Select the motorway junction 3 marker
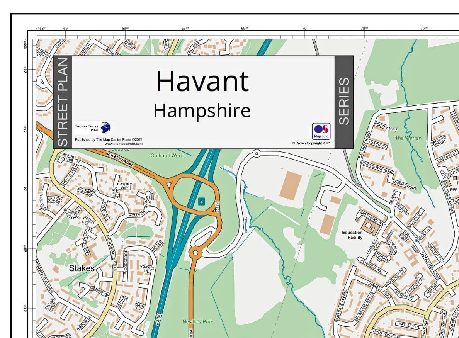The height and width of the screenshot is (338, 459). [x=201, y=202]
